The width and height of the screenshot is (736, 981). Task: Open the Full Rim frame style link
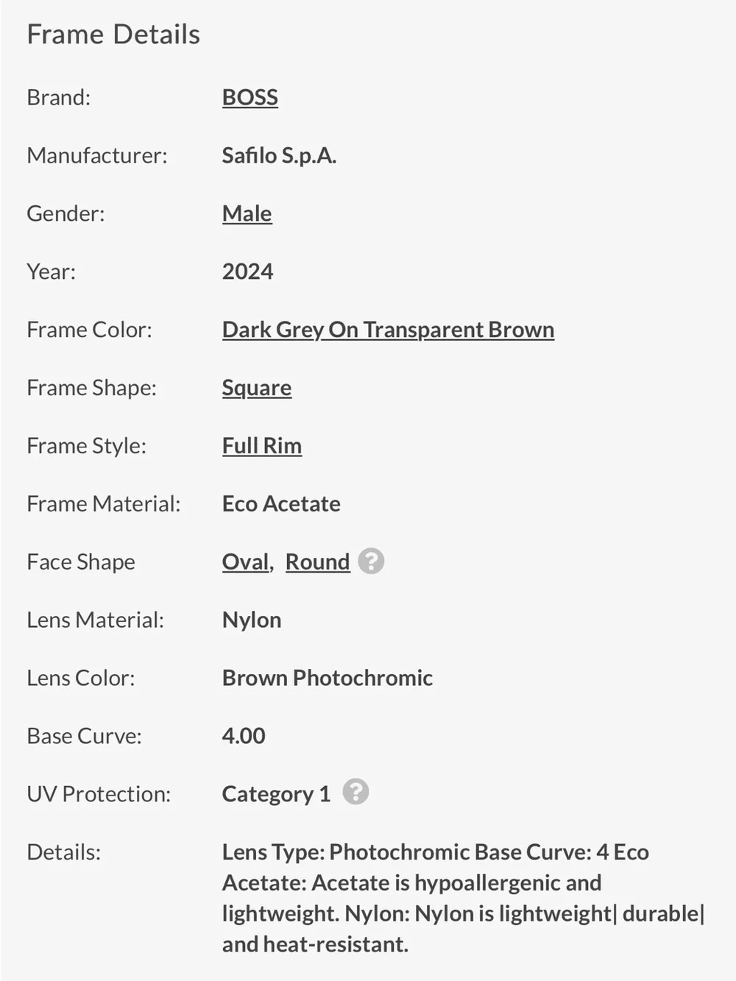click(262, 446)
